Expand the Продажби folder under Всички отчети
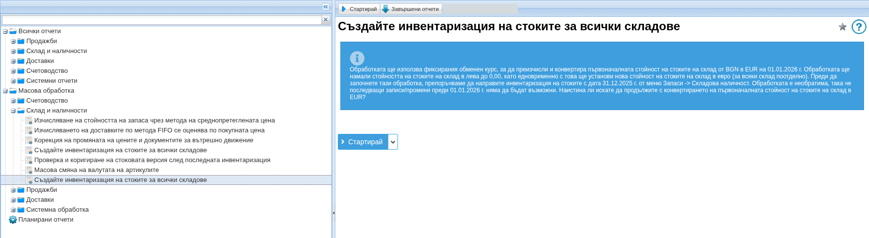The width and height of the screenshot is (869, 238). 13,41
